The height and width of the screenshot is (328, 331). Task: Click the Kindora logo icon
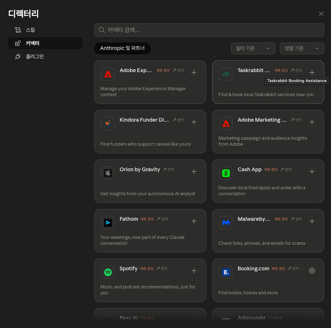[108, 124]
